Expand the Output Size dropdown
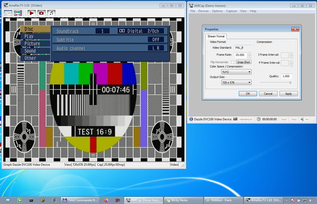The width and height of the screenshot is (317, 204). 236,82
